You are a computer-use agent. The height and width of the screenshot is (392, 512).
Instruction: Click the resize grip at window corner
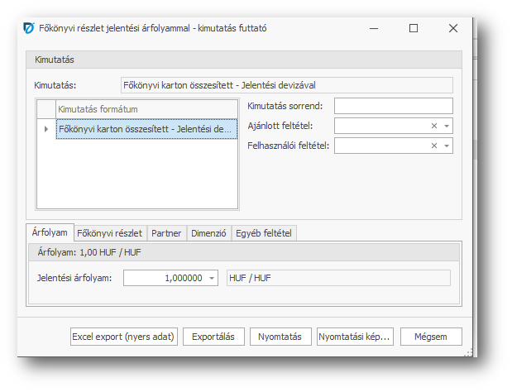468,352
